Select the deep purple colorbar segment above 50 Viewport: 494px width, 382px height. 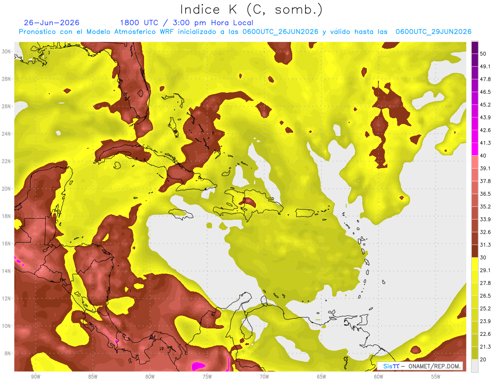coord(475,47)
